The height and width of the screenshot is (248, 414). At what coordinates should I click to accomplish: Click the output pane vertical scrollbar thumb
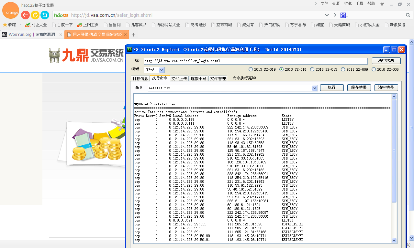click(x=394, y=151)
